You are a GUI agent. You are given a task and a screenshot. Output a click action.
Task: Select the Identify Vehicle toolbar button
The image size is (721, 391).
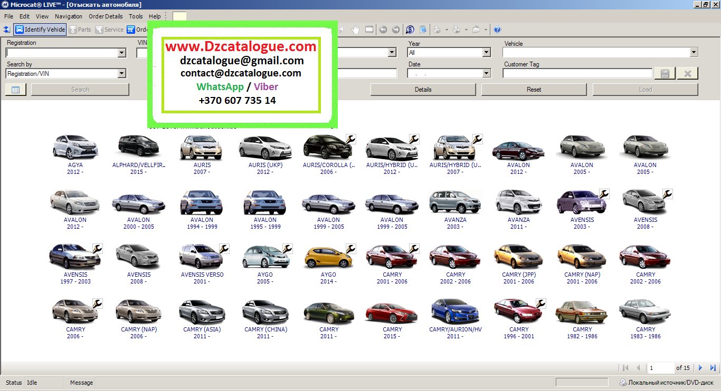[x=40, y=30]
